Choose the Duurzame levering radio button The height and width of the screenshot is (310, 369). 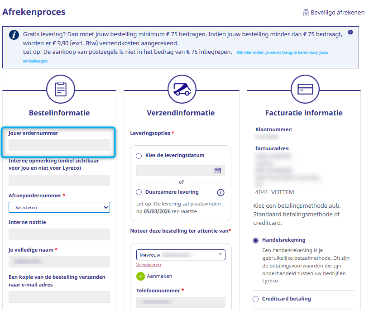[x=139, y=192]
